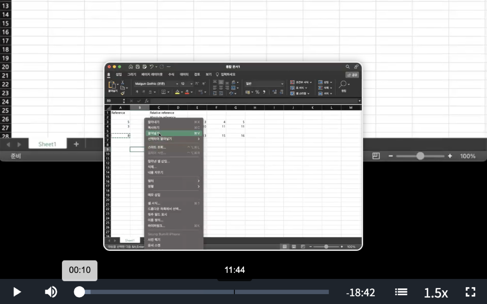
Task: Open 셀 스타일 dropdown in the preview ribbon
Action: (x=300, y=93)
